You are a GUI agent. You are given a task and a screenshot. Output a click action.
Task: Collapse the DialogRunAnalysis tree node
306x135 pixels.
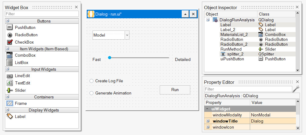click(x=208, y=20)
